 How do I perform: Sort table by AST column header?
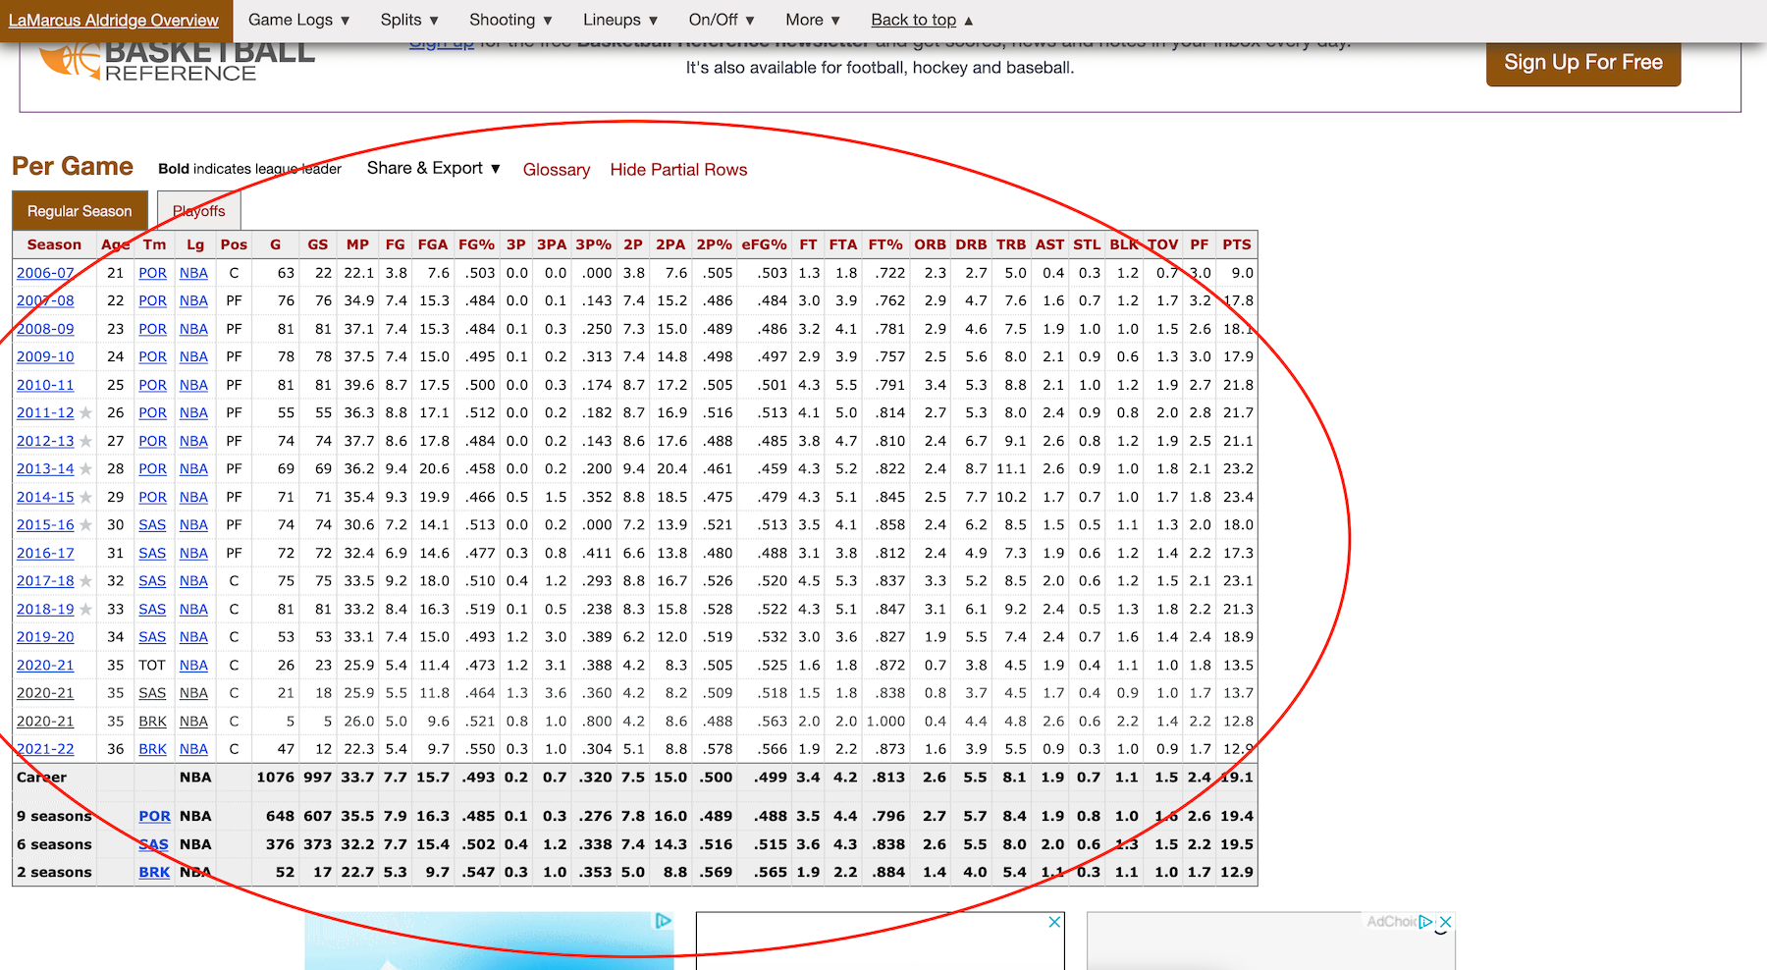click(1049, 244)
